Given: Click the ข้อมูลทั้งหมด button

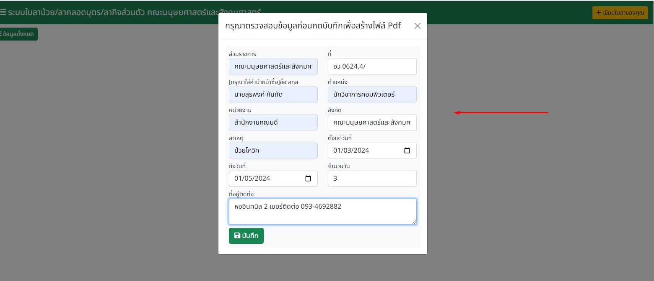Looking at the screenshot, I should tap(18, 34).
